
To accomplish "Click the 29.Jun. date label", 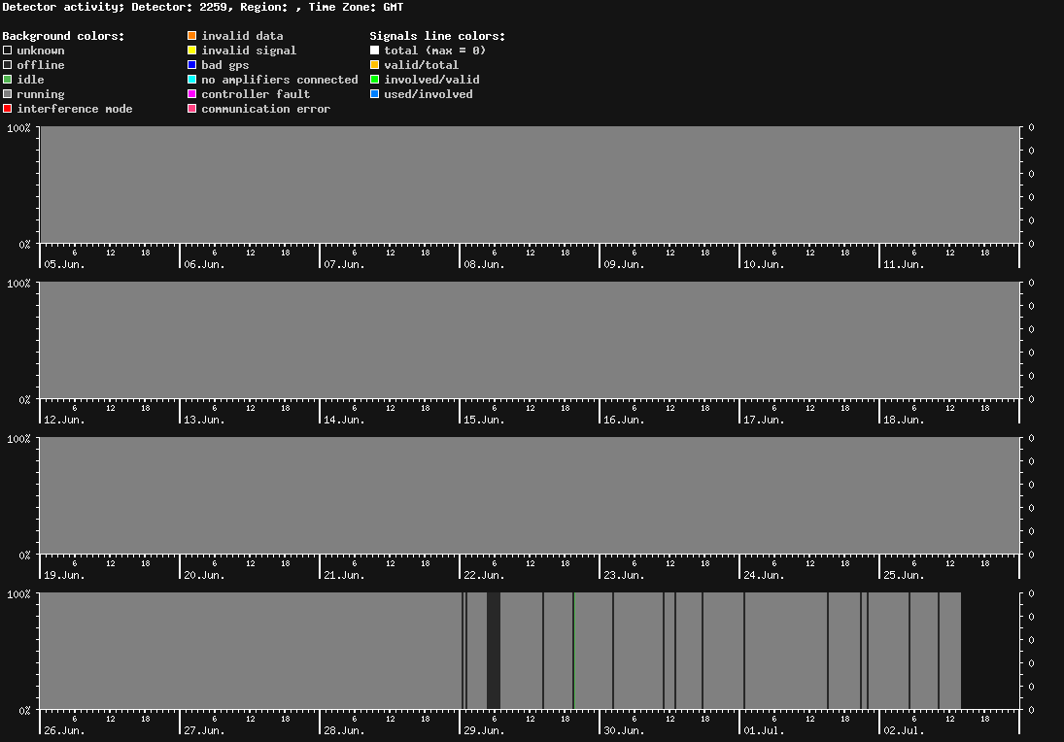I will click(485, 730).
